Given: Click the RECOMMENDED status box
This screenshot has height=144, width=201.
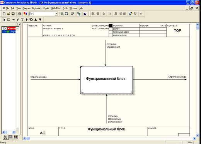Looking at the screenshot, I should coord(111,32).
